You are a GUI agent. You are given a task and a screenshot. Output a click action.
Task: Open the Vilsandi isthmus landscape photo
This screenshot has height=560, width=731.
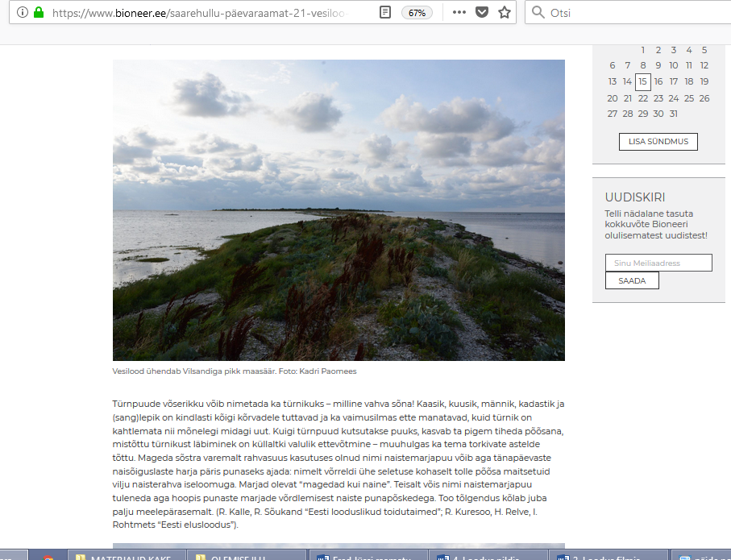pyautogui.click(x=339, y=209)
